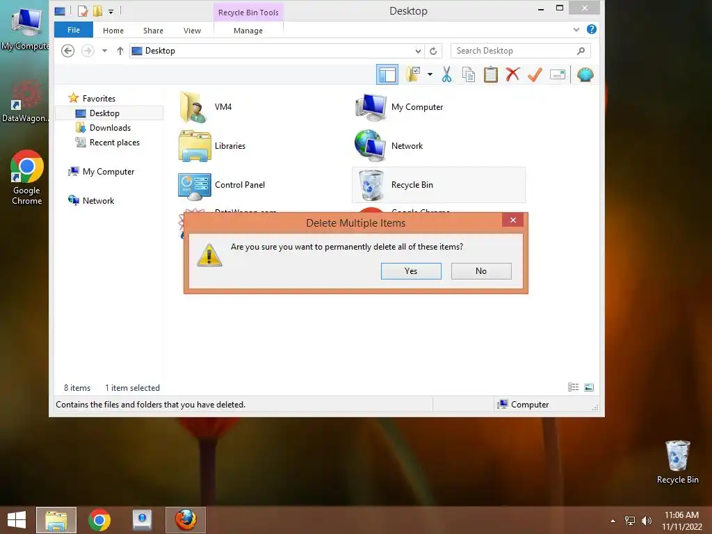Open the Manage tab

[x=248, y=31]
